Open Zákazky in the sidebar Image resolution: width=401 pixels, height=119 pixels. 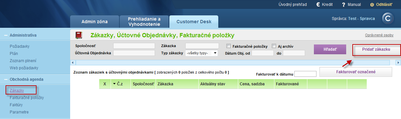coord(17,90)
